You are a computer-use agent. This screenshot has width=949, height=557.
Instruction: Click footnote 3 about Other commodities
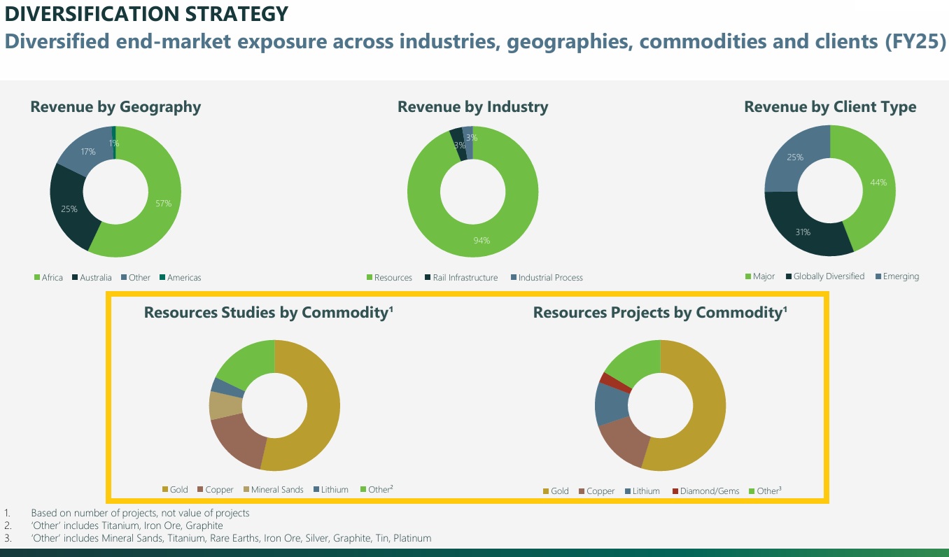tap(231, 538)
